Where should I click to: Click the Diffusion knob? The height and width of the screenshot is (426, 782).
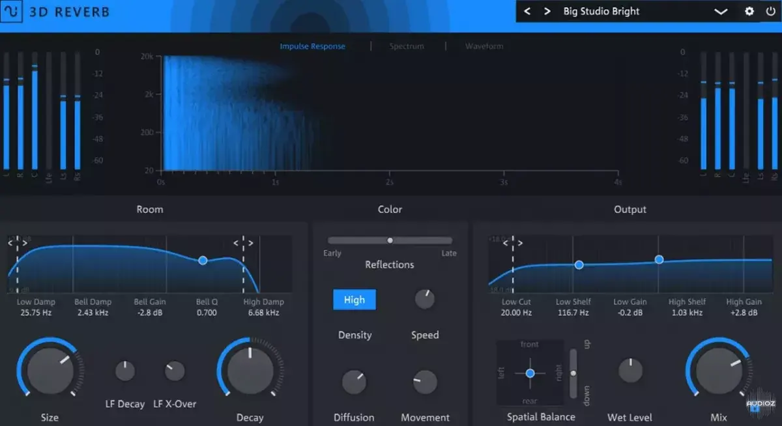354,382
